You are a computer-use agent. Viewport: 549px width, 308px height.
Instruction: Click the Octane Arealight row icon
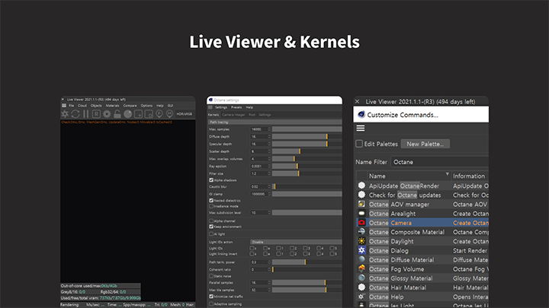(361, 214)
